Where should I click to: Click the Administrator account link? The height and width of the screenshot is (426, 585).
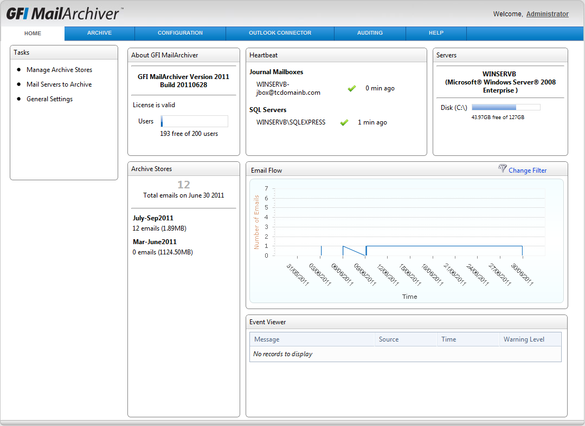coord(547,14)
